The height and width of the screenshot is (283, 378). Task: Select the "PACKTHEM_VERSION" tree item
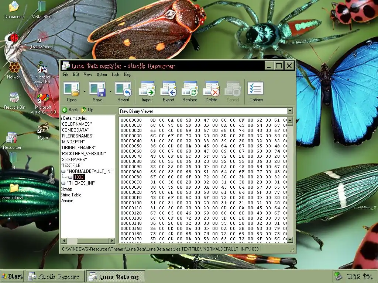point(84,154)
